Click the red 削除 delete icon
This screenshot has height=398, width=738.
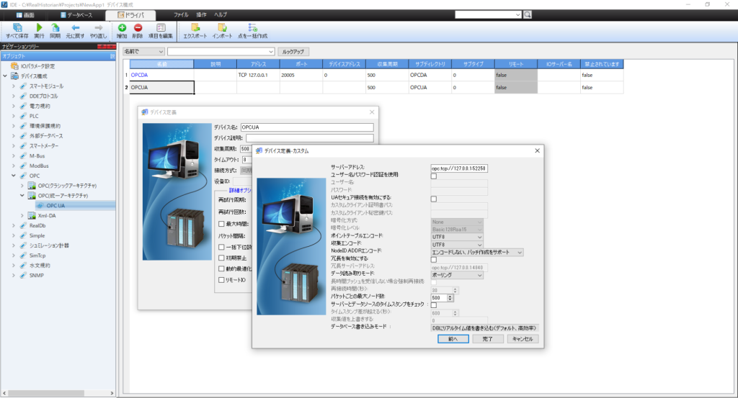(138, 27)
